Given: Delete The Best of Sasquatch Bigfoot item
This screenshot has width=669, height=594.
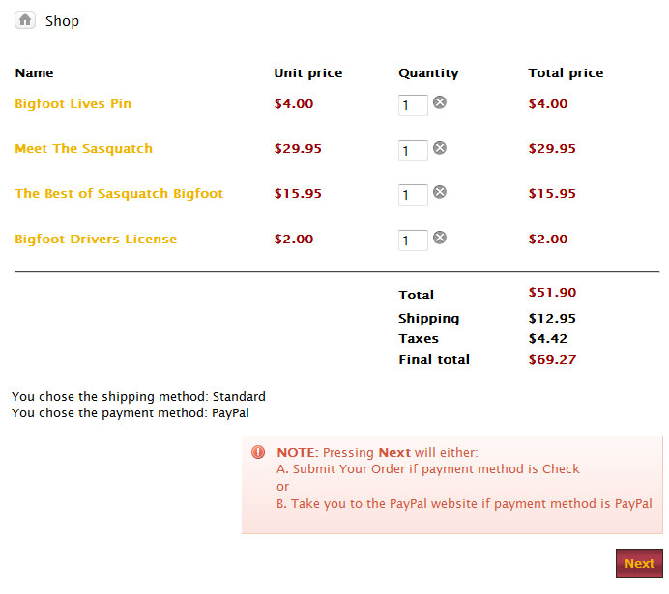Looking at the screenshot, I should click(x=439, y=192).
